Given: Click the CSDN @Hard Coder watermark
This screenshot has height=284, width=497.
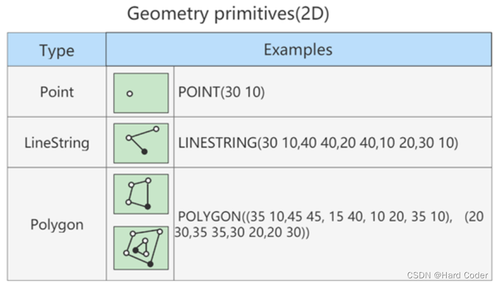Looking at the screenshot, I should 448,275.
